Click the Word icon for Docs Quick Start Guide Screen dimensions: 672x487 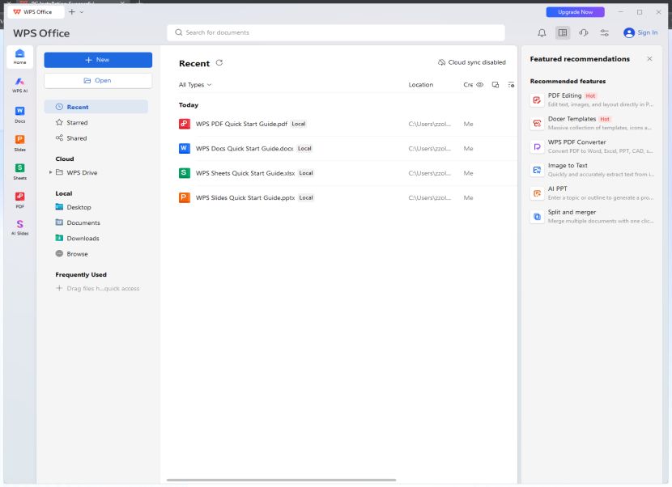(185, 148)
